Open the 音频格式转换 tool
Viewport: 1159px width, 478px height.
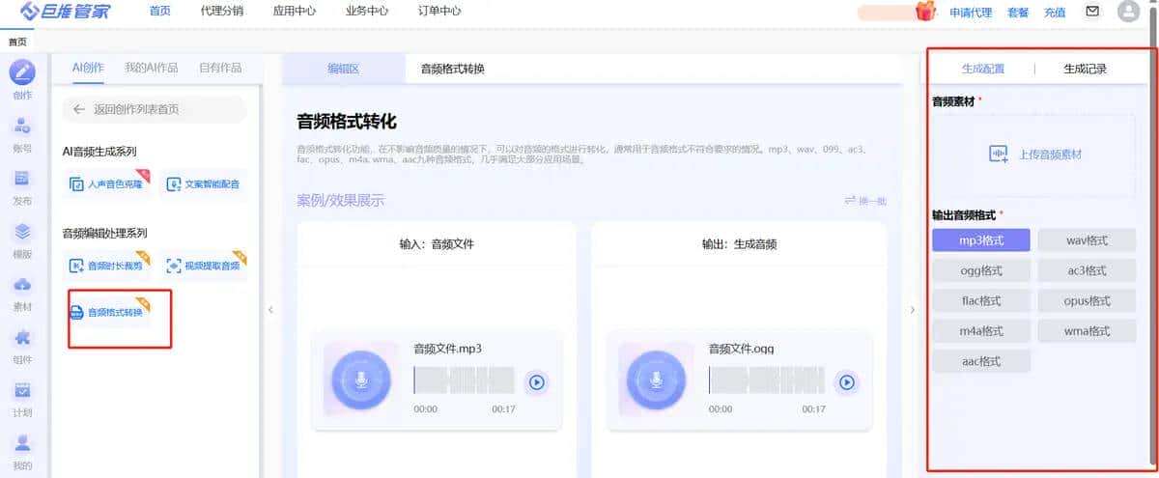(x=107, y=312)
